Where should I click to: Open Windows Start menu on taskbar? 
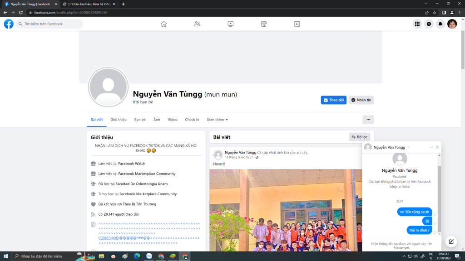point(5,256)
